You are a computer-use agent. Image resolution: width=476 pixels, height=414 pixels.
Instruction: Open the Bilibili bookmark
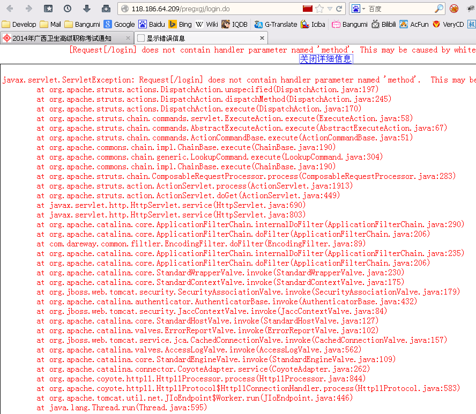pyautogui.click(x=384, y=24)
